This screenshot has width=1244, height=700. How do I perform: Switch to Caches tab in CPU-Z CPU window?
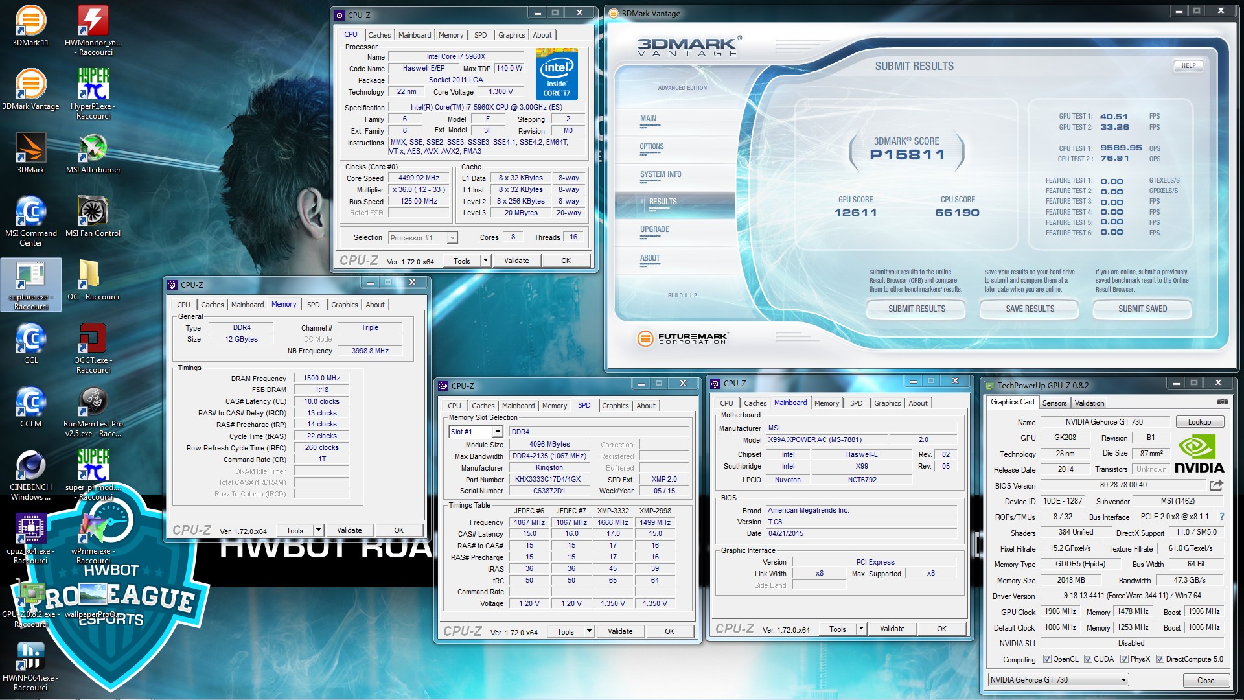coord(379,35)
